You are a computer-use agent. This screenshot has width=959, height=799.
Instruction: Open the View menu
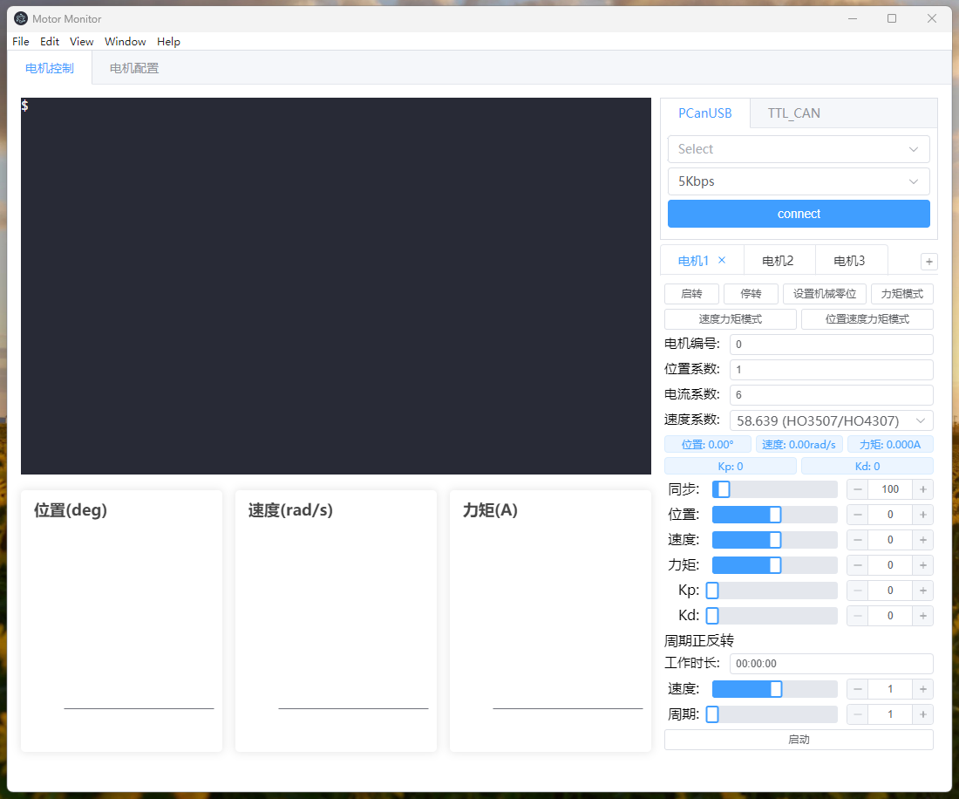pos(82,42)
